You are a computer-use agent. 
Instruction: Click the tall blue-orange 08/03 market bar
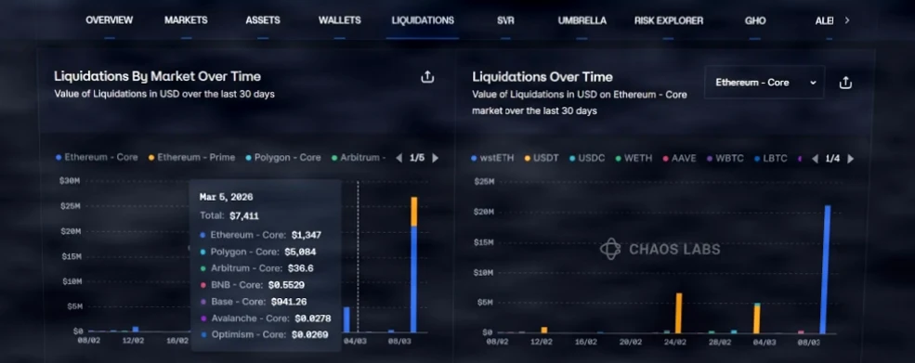point(414,265)
